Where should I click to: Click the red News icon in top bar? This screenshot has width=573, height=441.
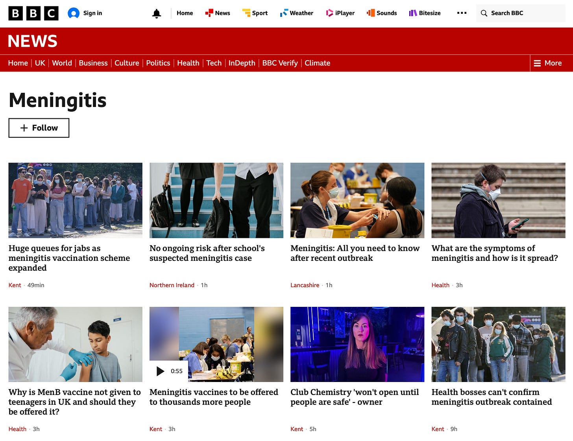[209, 13]
